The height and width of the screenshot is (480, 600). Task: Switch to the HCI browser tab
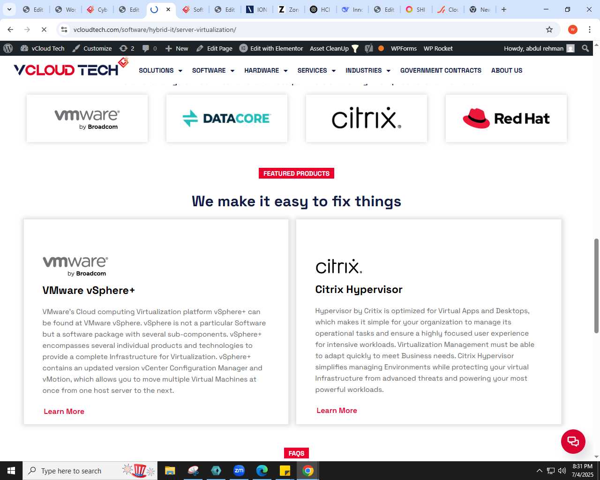pyautogui.click(x=320, y=9)
